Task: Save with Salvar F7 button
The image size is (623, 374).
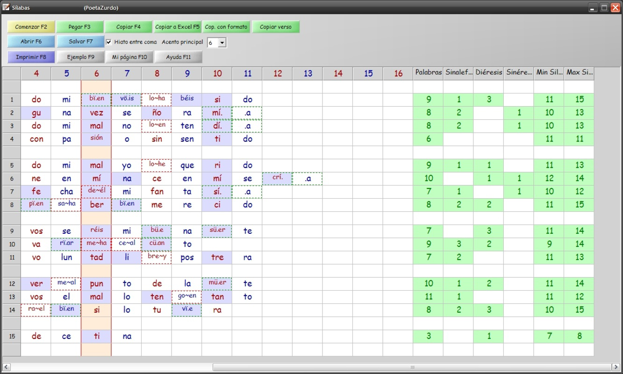Action: coord(80,42)
